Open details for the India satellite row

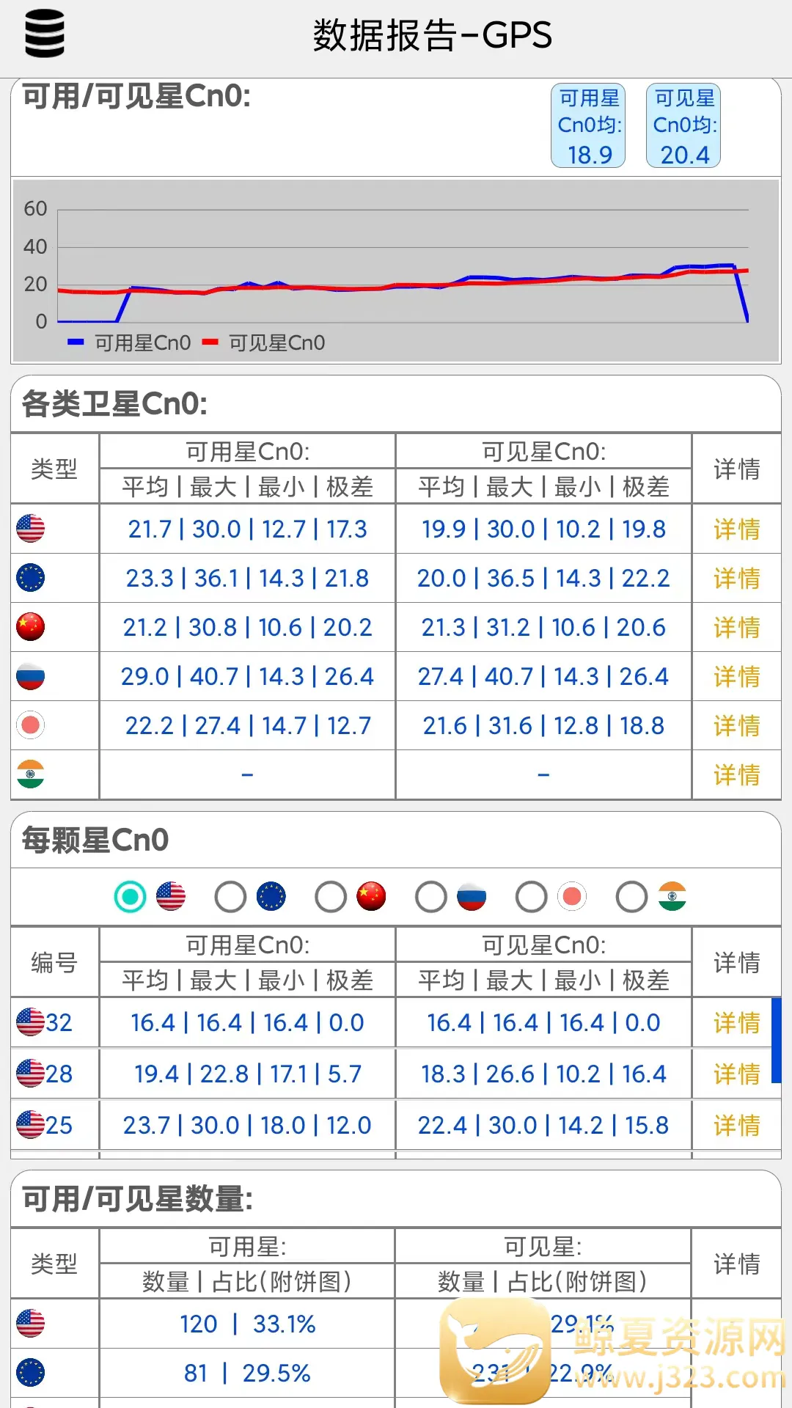click(736, 775)
